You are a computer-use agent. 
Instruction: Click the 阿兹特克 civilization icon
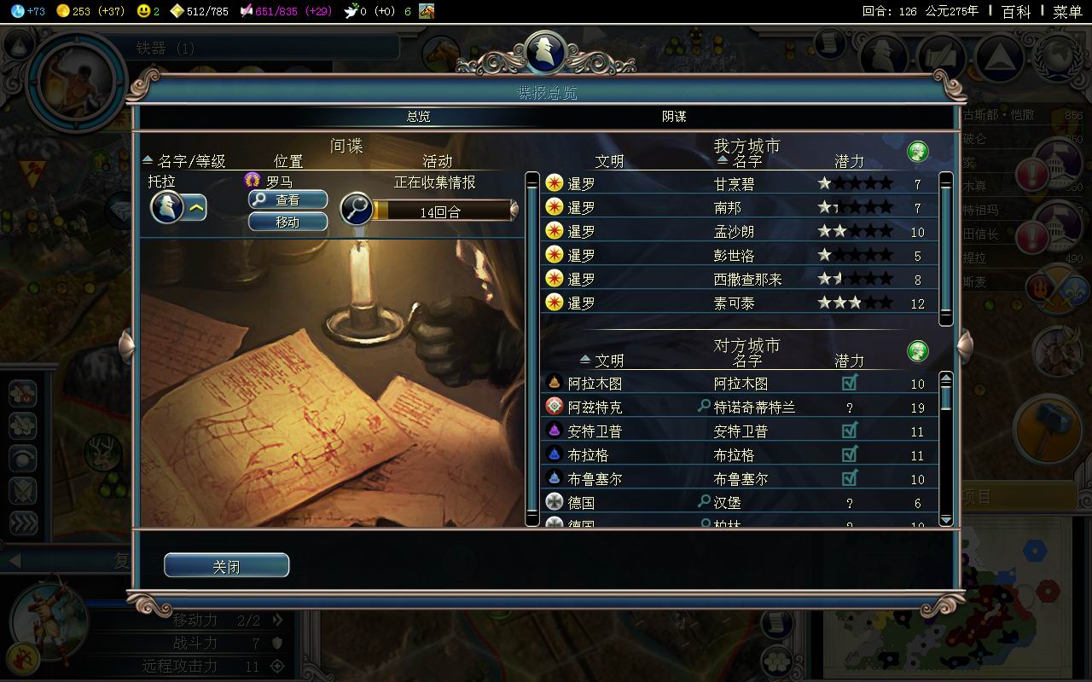pyautogui.click(x=555, y=407)
